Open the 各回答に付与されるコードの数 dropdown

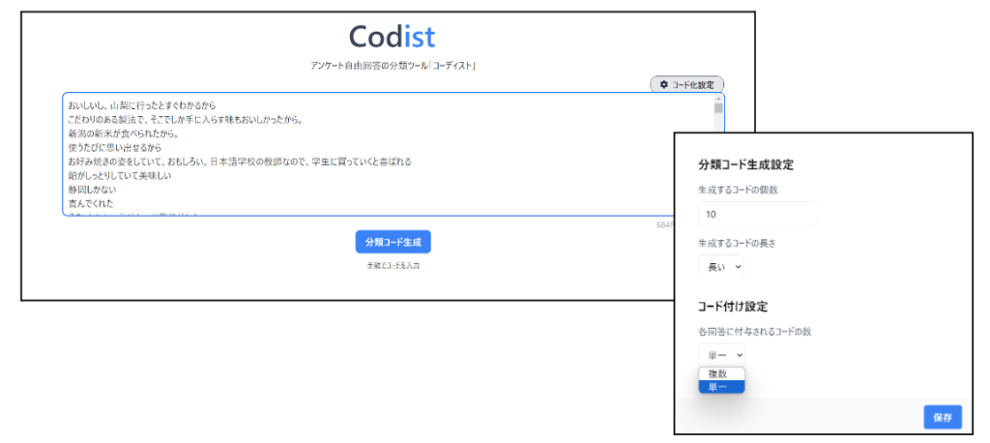721,355
